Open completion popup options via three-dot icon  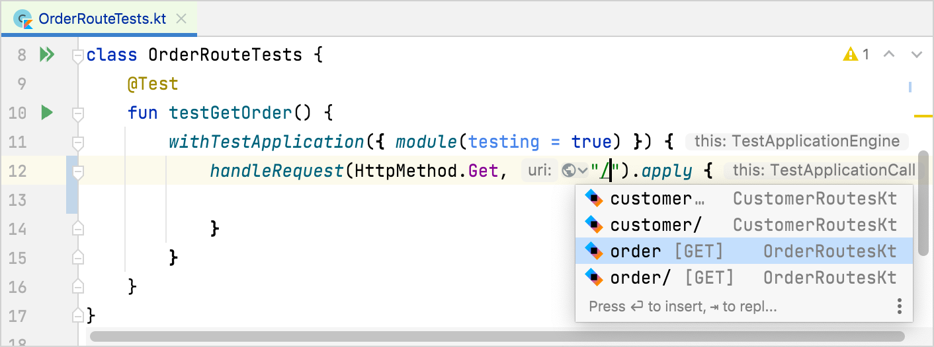pos(899,306)
